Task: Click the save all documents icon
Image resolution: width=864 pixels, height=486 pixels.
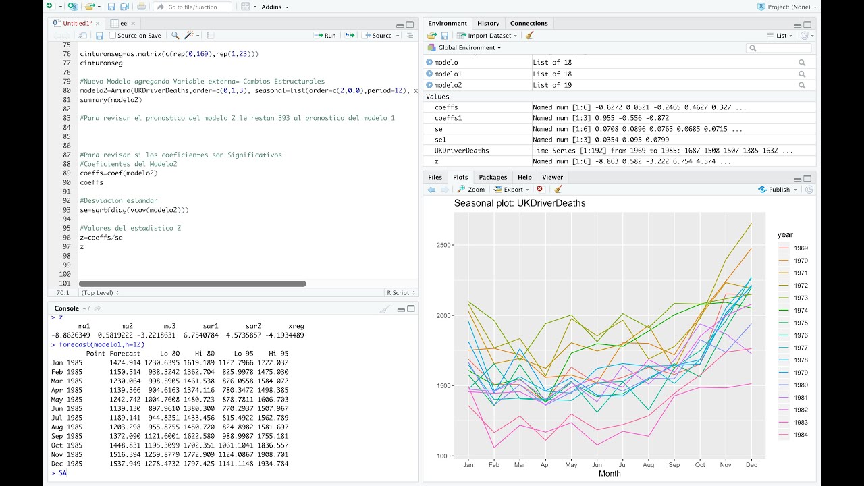Action: (124, 7)
